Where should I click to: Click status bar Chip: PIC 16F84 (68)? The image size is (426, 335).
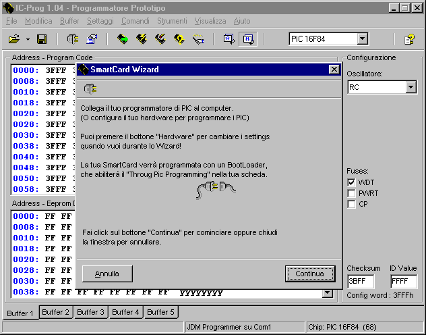click(365, 327)
